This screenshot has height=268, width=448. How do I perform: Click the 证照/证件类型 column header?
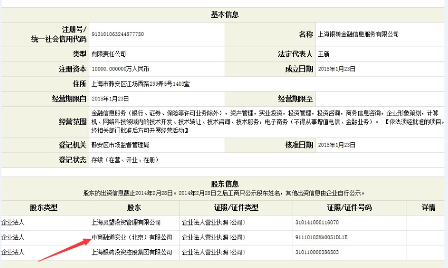coord(236,208)
